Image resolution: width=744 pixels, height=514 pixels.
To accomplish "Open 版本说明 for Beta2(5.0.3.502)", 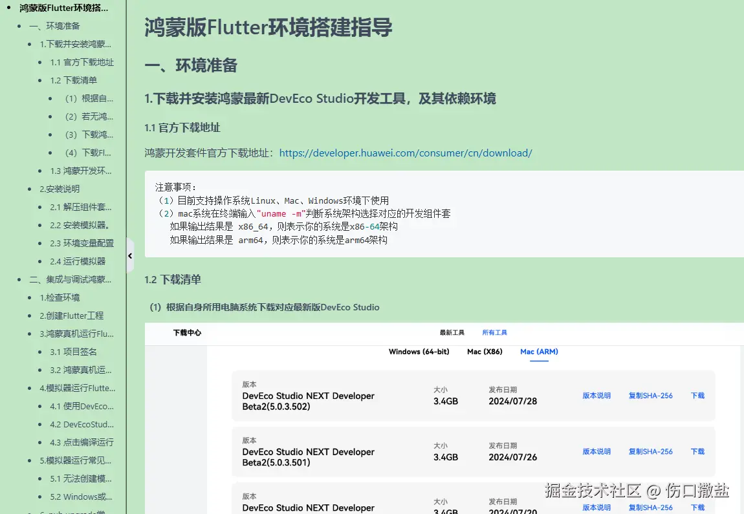I will pyautogui.click(x=596, y=396).
